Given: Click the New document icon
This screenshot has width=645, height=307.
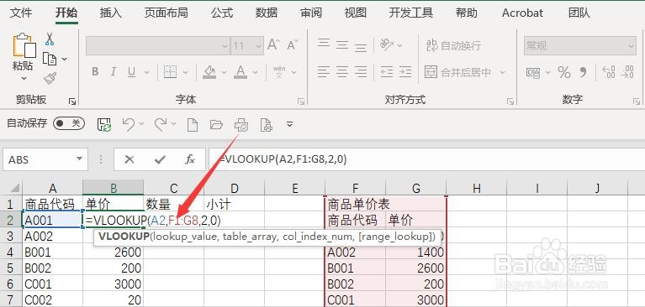Looking at the screenshot, I should click(192, 124).
